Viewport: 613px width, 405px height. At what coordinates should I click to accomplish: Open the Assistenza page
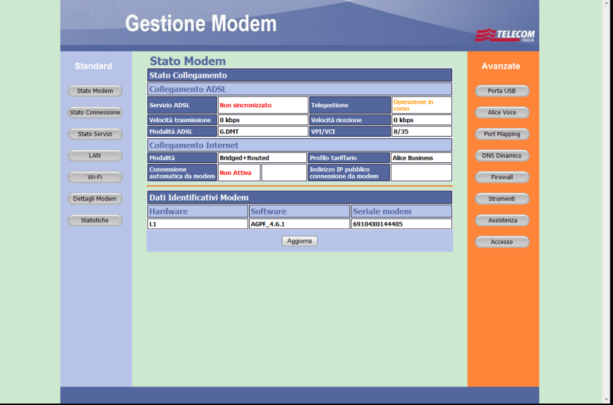502,220
